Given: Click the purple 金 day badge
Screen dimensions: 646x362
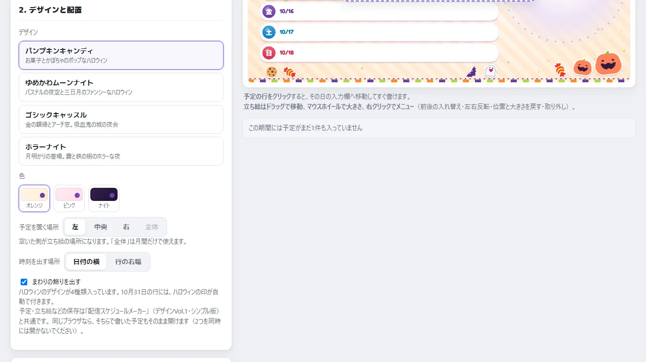Looking at the screenshot, I should coord(269,11).
